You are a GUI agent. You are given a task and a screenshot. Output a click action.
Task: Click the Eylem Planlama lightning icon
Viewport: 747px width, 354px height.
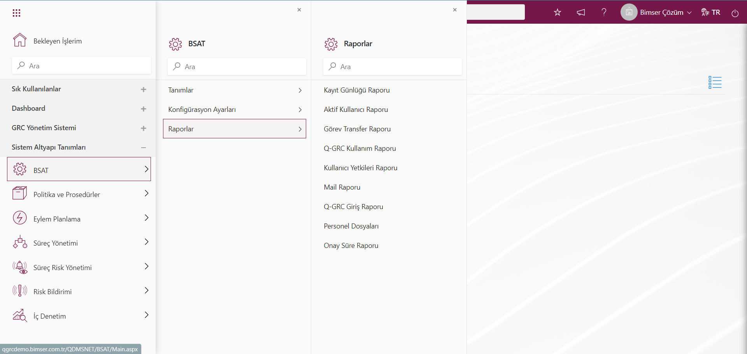pyautogui.click(x=20, y=218)
